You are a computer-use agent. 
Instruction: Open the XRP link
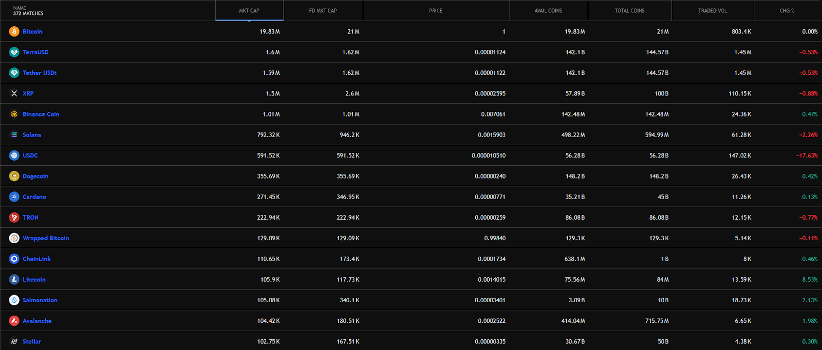(x=28, y=93)
